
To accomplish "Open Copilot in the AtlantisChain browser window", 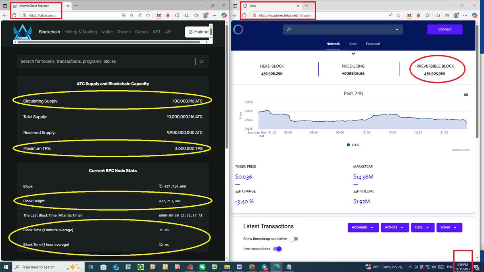I will (x=224, y=15).
